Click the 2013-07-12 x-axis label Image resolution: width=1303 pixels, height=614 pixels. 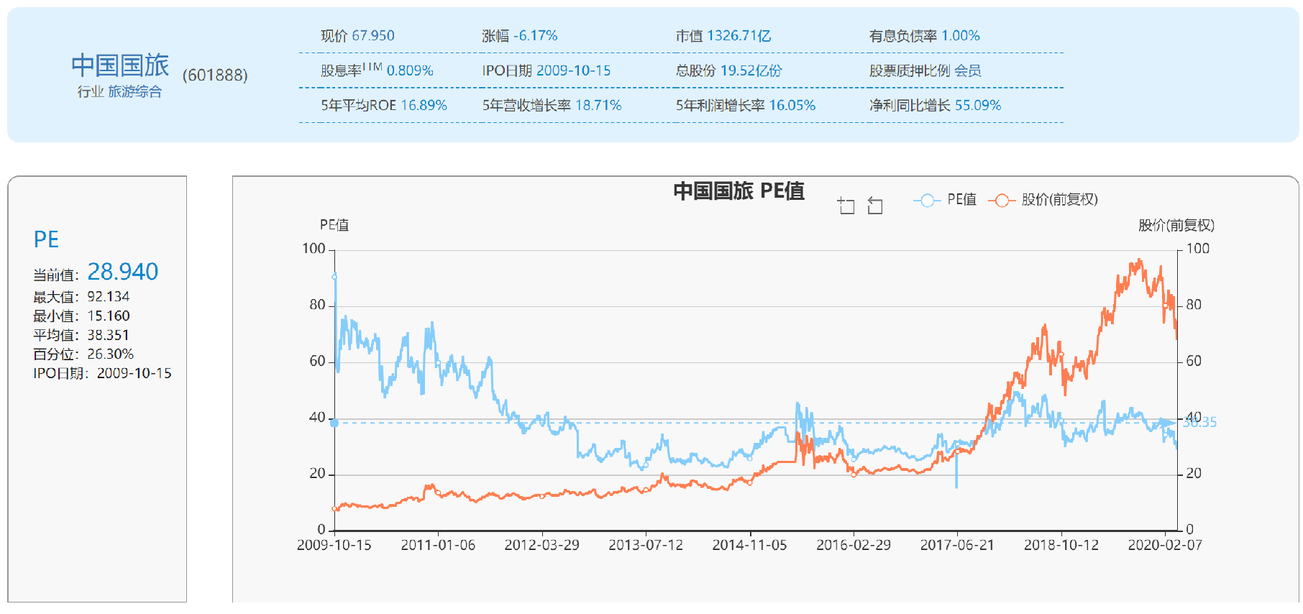[x=646, y=546]
